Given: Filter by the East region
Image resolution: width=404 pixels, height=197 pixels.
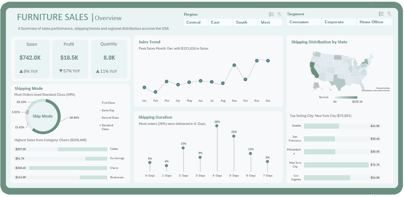Looking at the screenshot, I should [x=221, y=22].
